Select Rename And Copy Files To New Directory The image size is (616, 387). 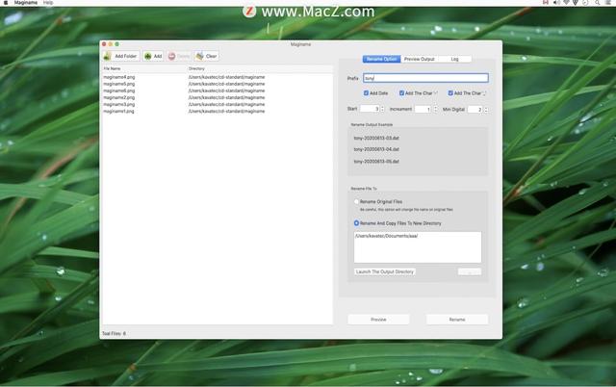[x=356, y=223]
